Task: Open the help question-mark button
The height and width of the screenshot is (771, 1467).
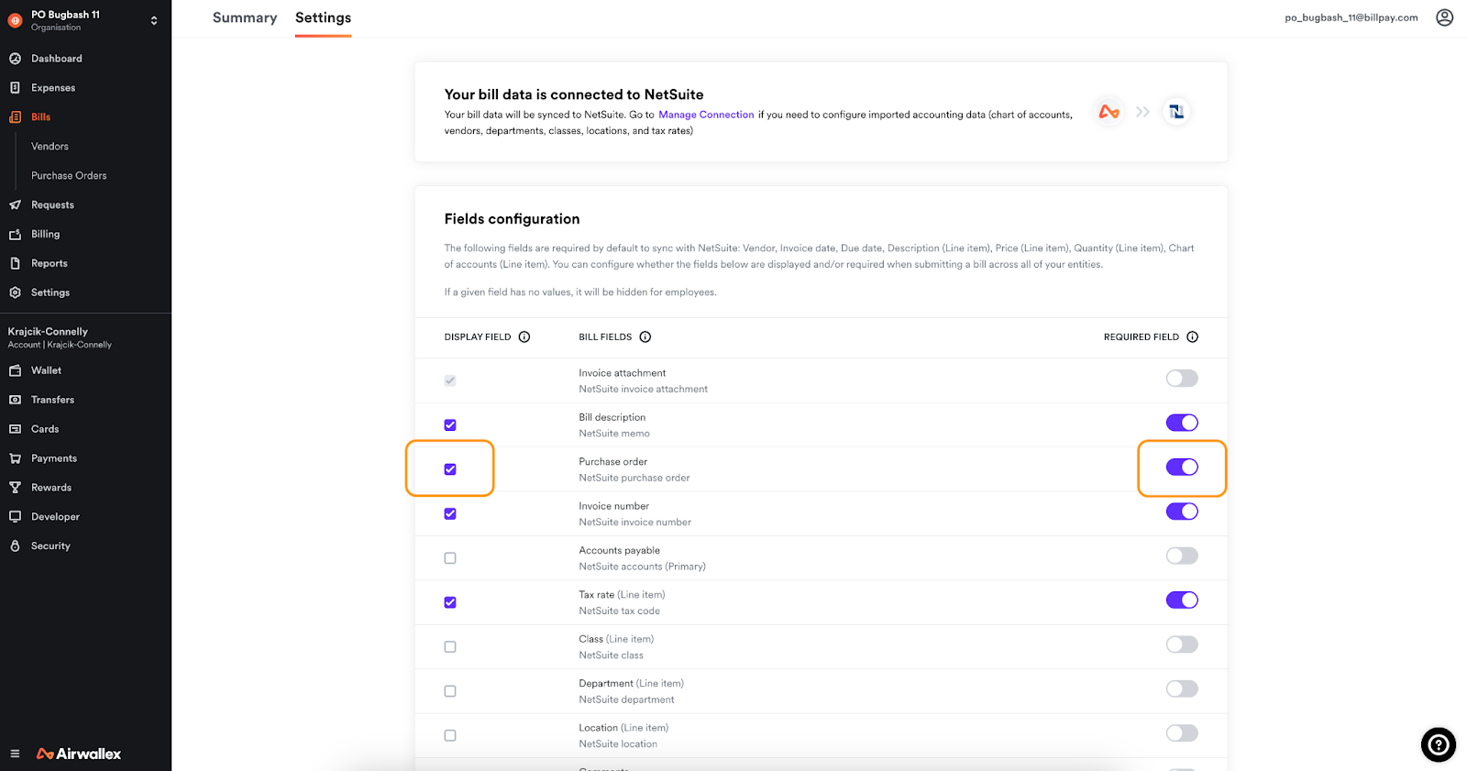Action: [1439, 744]
